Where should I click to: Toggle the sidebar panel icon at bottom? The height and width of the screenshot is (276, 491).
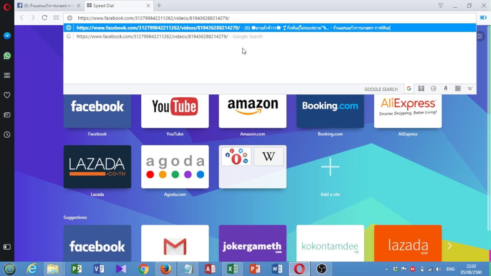(x=7, y=247)
